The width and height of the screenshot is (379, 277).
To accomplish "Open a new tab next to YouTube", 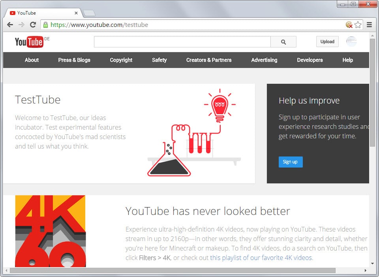I will [89, 13].
